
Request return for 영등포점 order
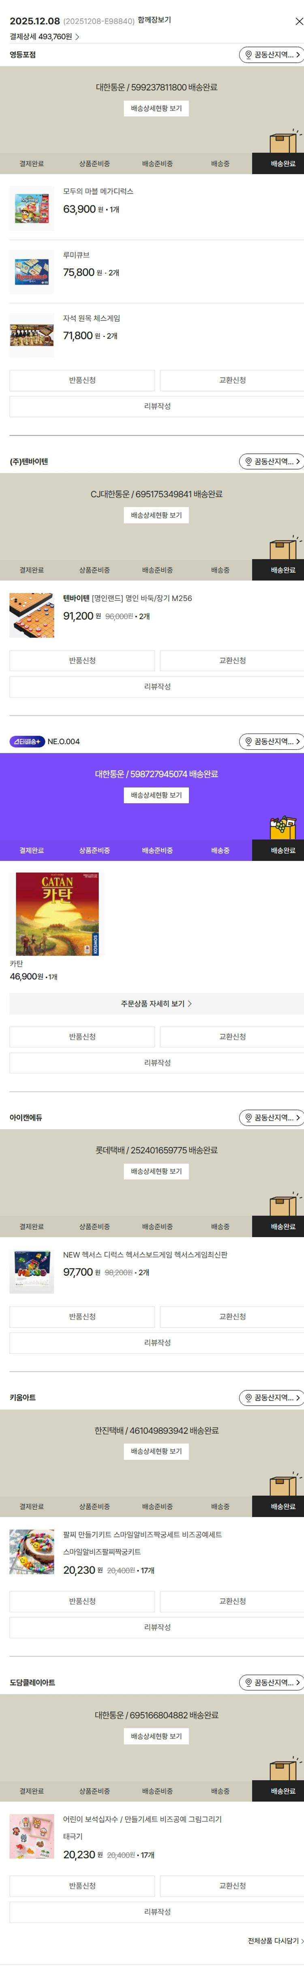coord(82,380)
